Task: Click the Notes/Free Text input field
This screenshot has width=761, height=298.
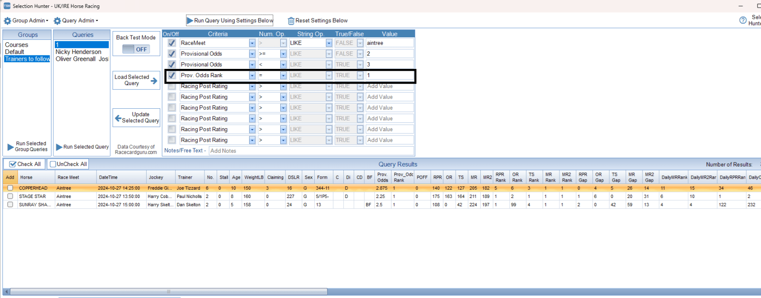Action: point(311,151)
